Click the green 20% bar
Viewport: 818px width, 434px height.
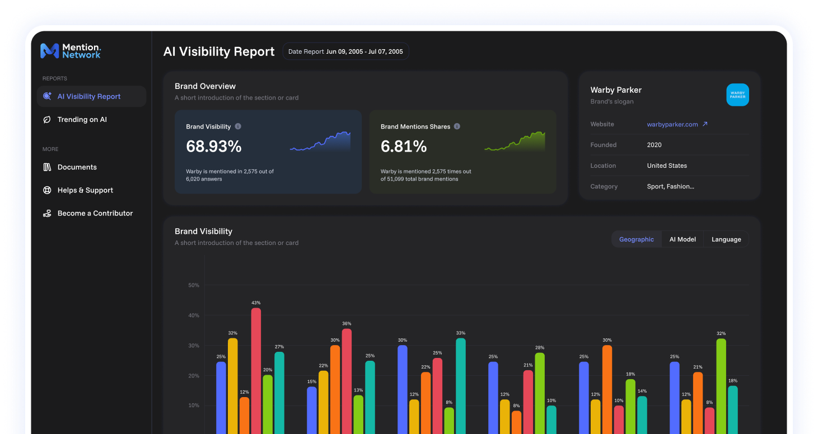pyautogui.click(x=268, y=404)
